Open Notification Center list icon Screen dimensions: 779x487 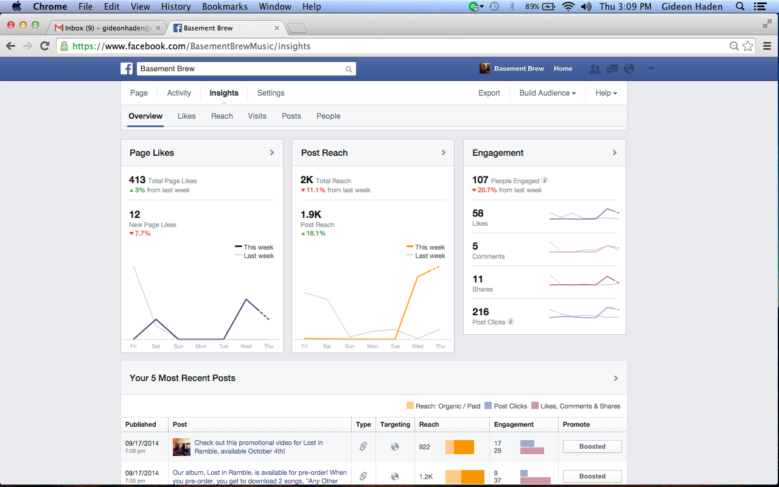(x=759, y=7)
